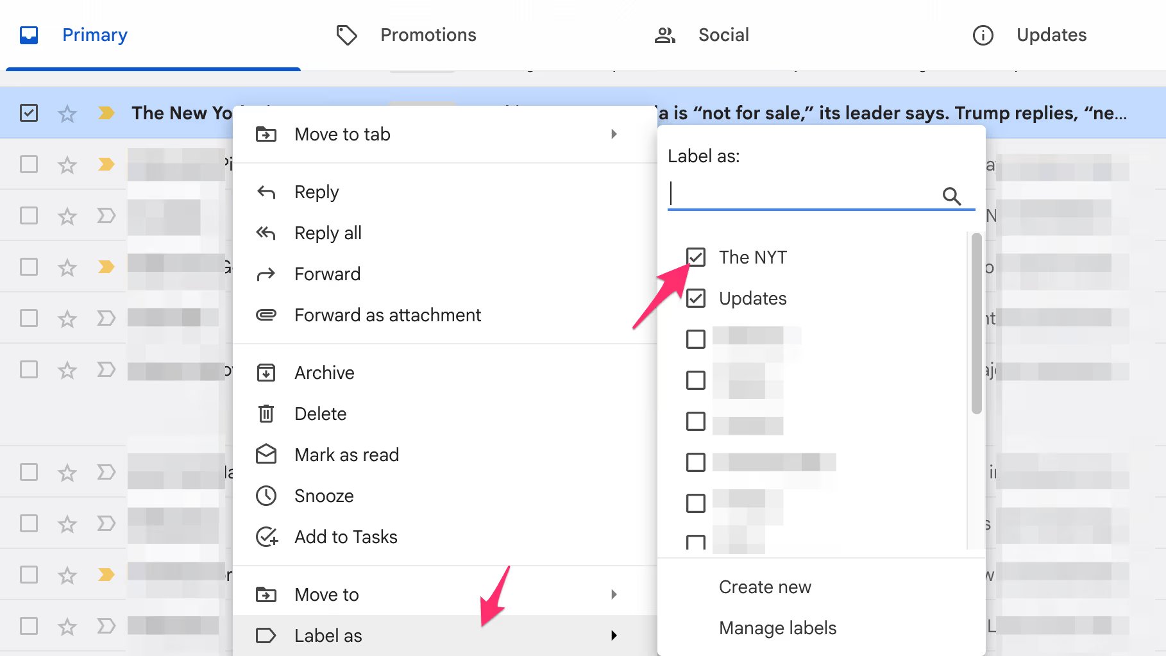Screen dimensions: 1166x656
Task: Click the Archive box icon
Action: 266,373
